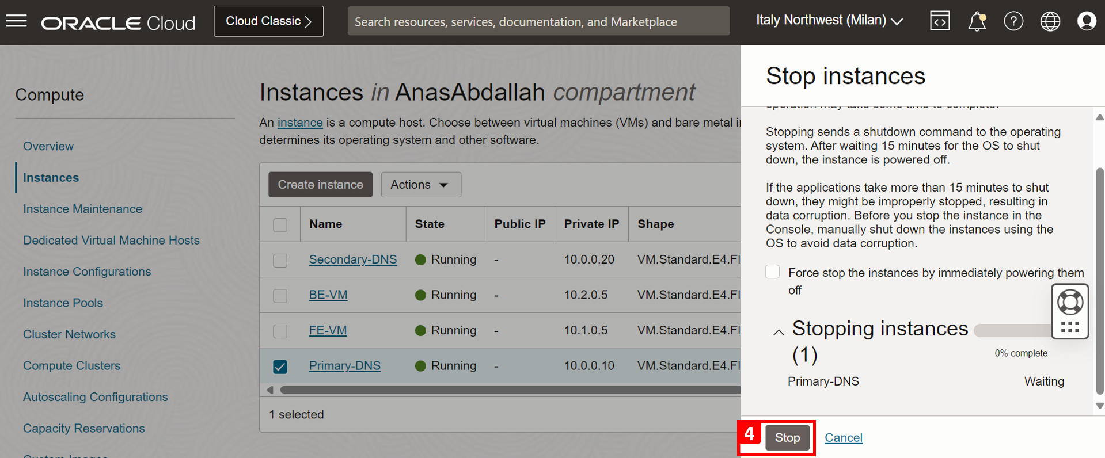Open the hamburger navigation menu
The width and height of the screenshot is (1105, 458).
16,21
